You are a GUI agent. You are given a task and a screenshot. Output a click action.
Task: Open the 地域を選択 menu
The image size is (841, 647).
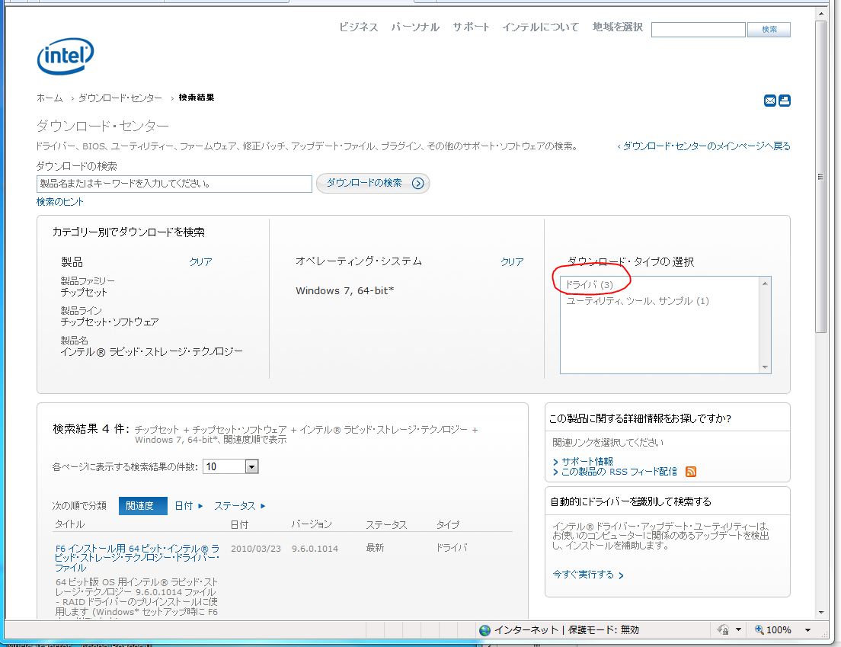point(617,27)
